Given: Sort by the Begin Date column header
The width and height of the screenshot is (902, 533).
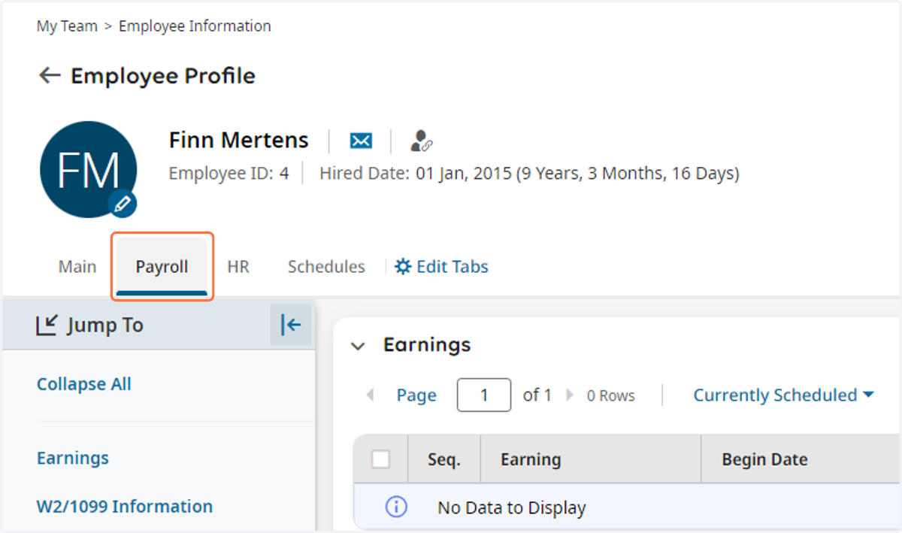Looking at the screenshot, I should pos(764,459).
